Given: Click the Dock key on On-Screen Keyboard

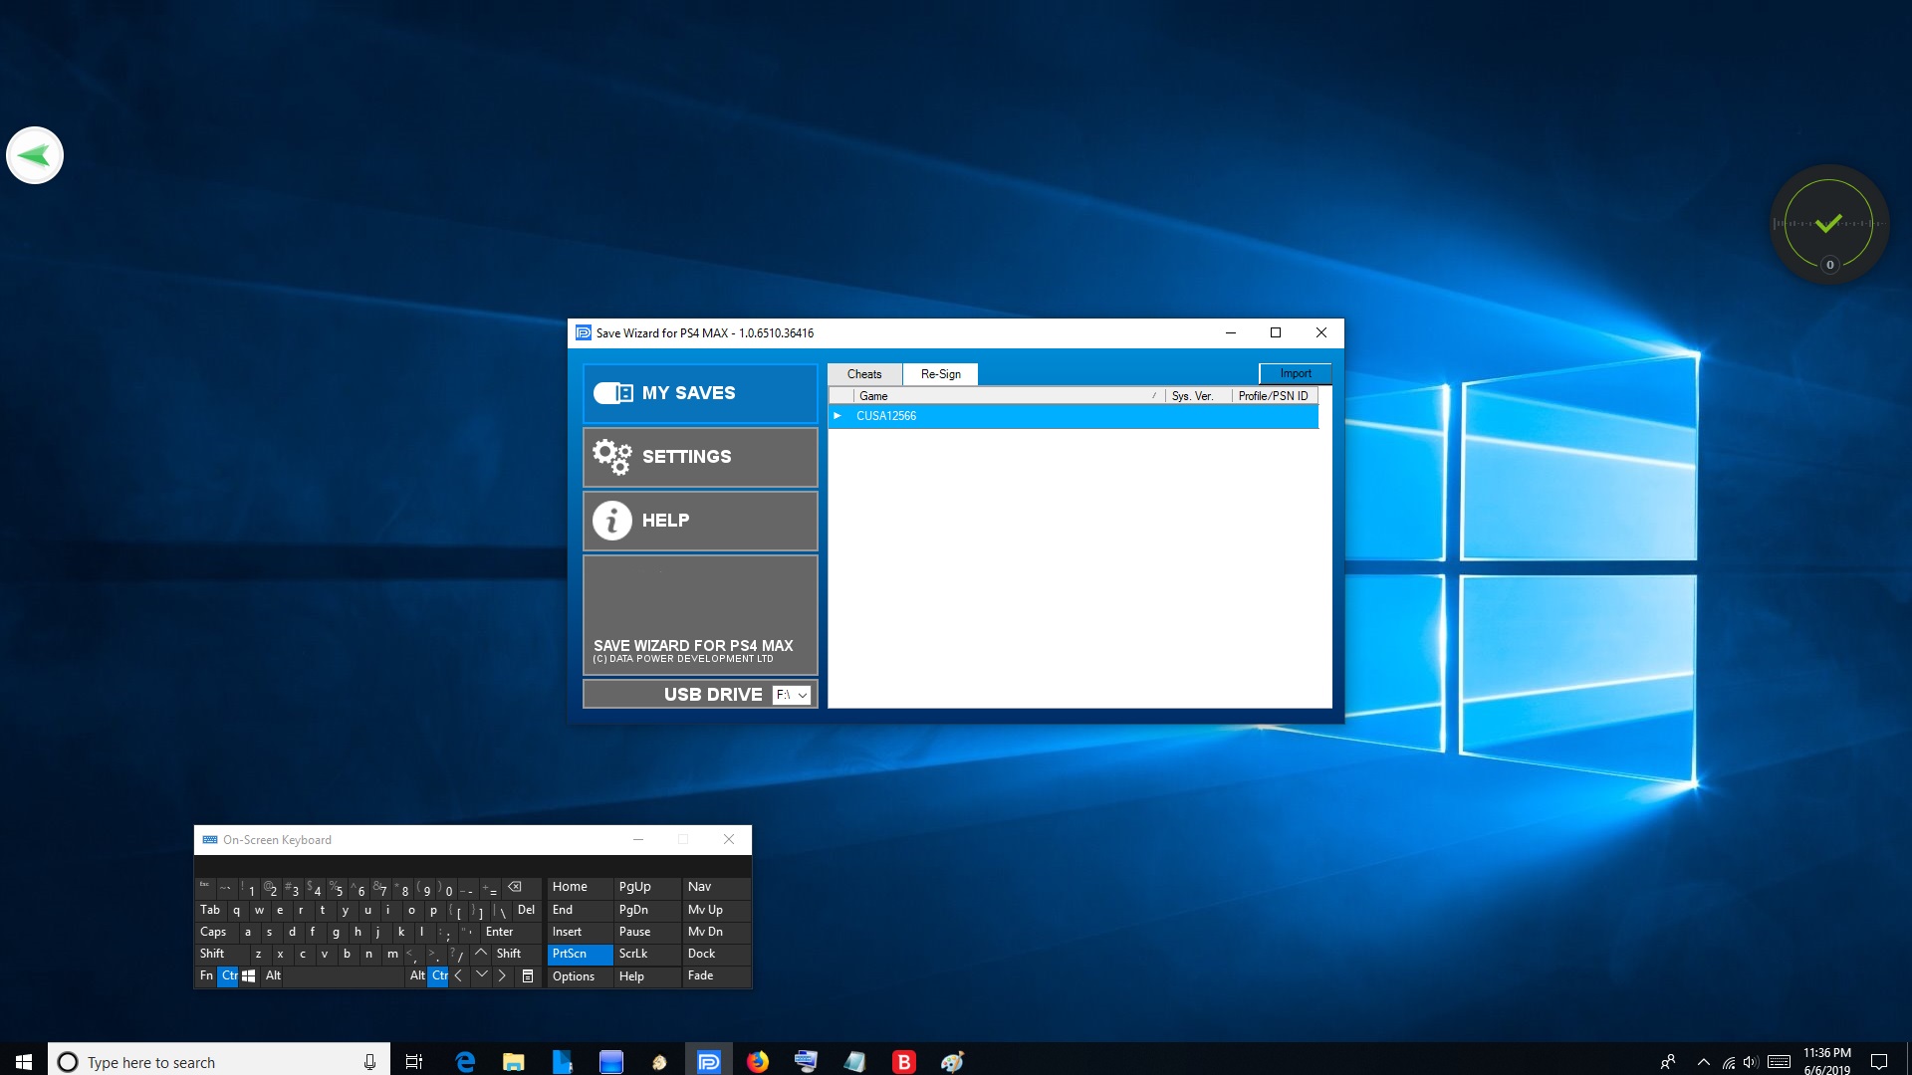Looking at the screenshot, I should pyautogui.click(x=715, y=954).
